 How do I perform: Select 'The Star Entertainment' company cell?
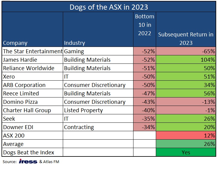tap(32, 51)
